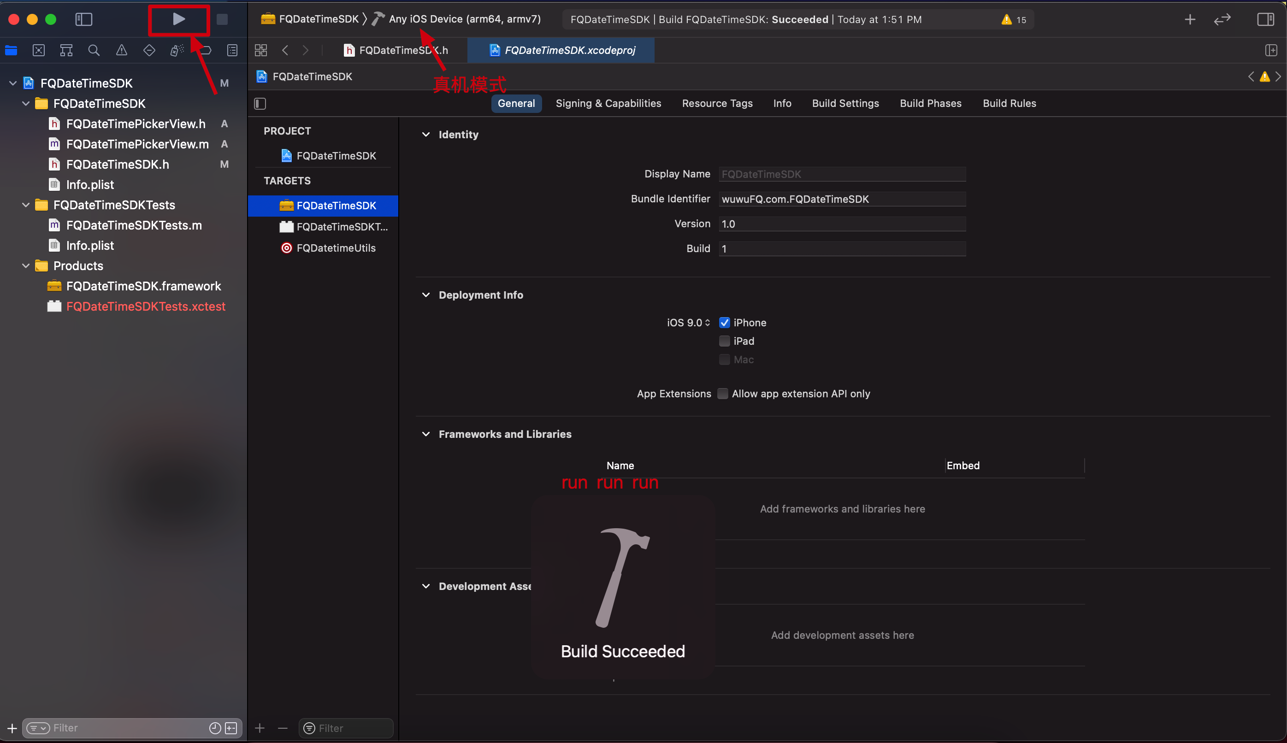Click the Library plus button in the toolbar

click(1190, 19)
